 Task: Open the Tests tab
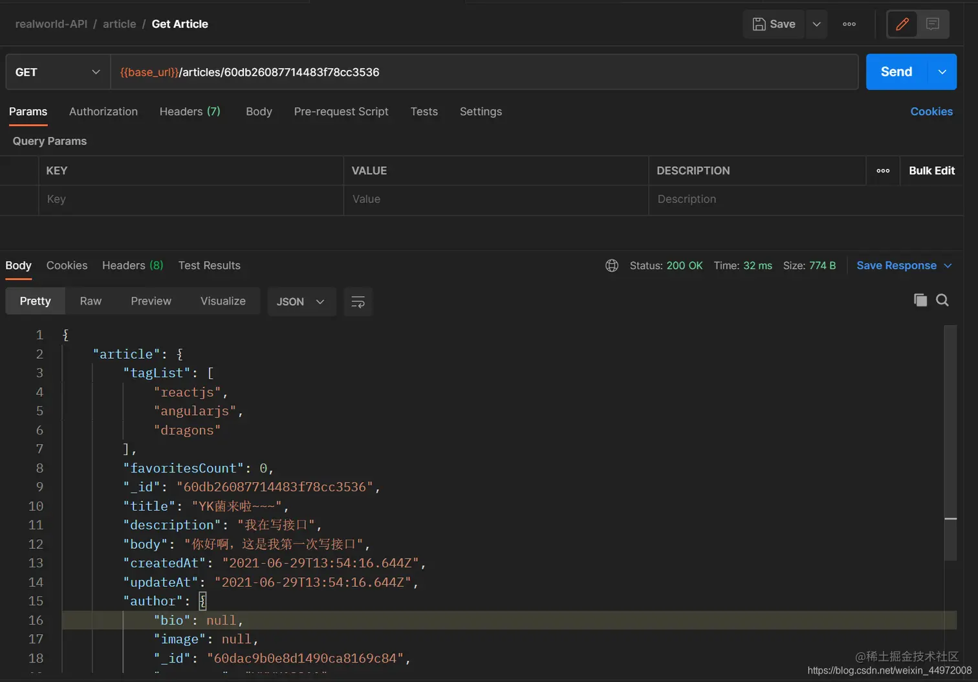pos(424,111)
